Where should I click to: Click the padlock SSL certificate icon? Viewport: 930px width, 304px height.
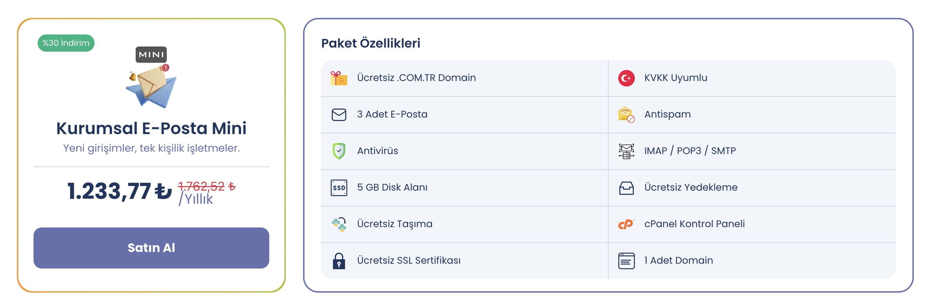[339, 261]
